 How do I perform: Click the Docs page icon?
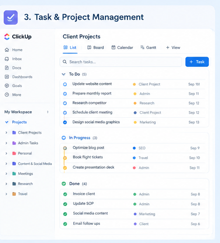tap(7, 68)
